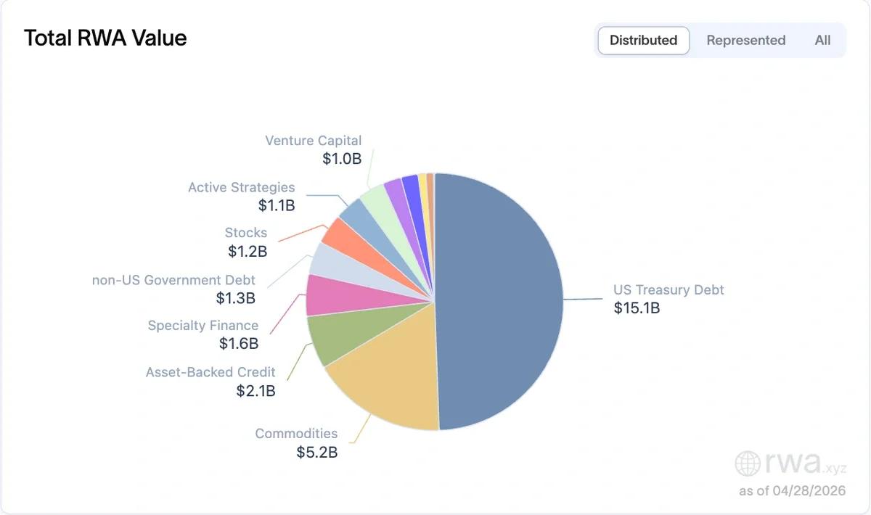The width and height of the screenshot is (871, 515).
Task: Click the blue Active Strategies slice
Action: coord(356,215)
